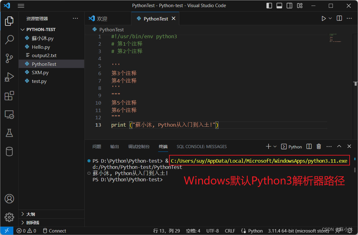Viewport: 358px width, 235px height.
Task: Kill the terminal with the trash icon
Action: click(x=319, y=147)
